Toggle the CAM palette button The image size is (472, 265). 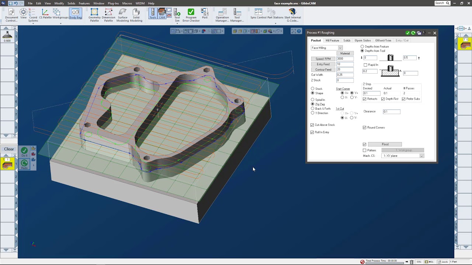click(162, 14)
